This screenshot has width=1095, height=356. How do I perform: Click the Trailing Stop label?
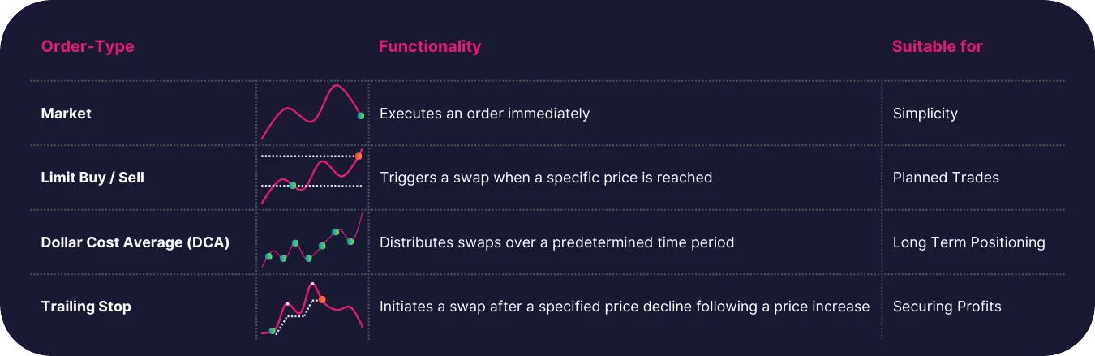pos(86,307)
